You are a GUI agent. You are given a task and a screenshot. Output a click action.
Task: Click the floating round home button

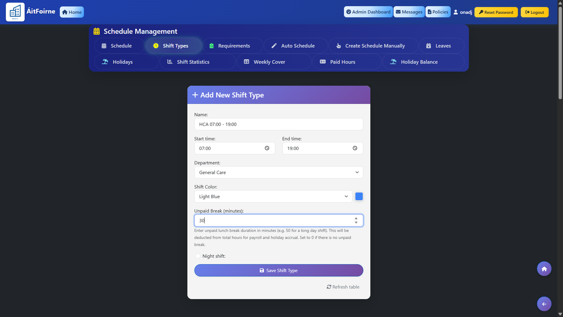(x=544, y=269)
